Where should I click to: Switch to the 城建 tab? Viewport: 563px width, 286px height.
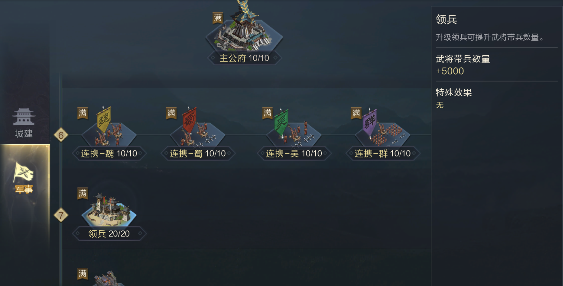click(24, 123)
